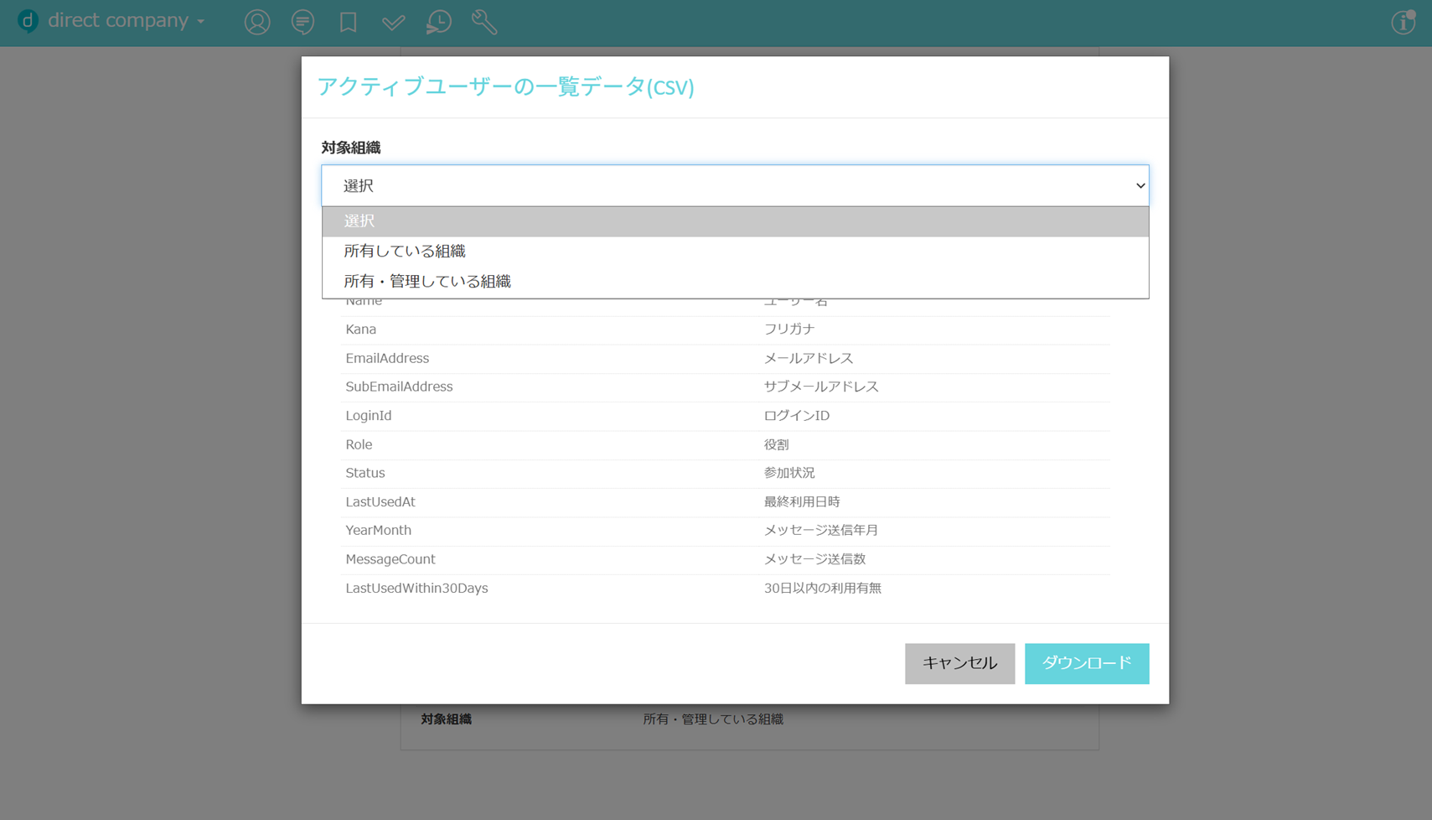Select 所有・管理している組織 in the dropdown list

click(x=427, y=282)
